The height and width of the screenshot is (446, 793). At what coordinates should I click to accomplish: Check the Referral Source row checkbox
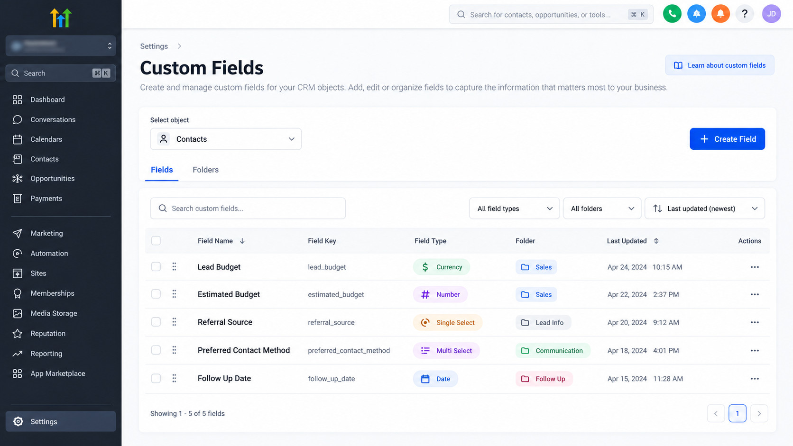tap(156, 322)
